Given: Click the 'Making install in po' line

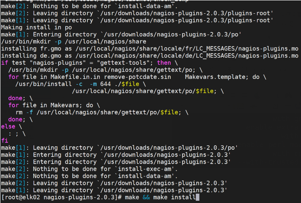Looking at the screenshot, I should click(36, 27).
